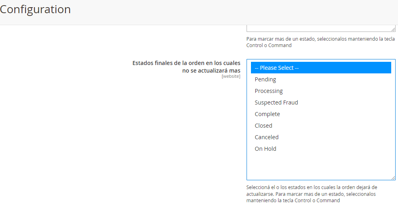Click the 'Seleccioná el o los estados' help text

coord(312,194)
